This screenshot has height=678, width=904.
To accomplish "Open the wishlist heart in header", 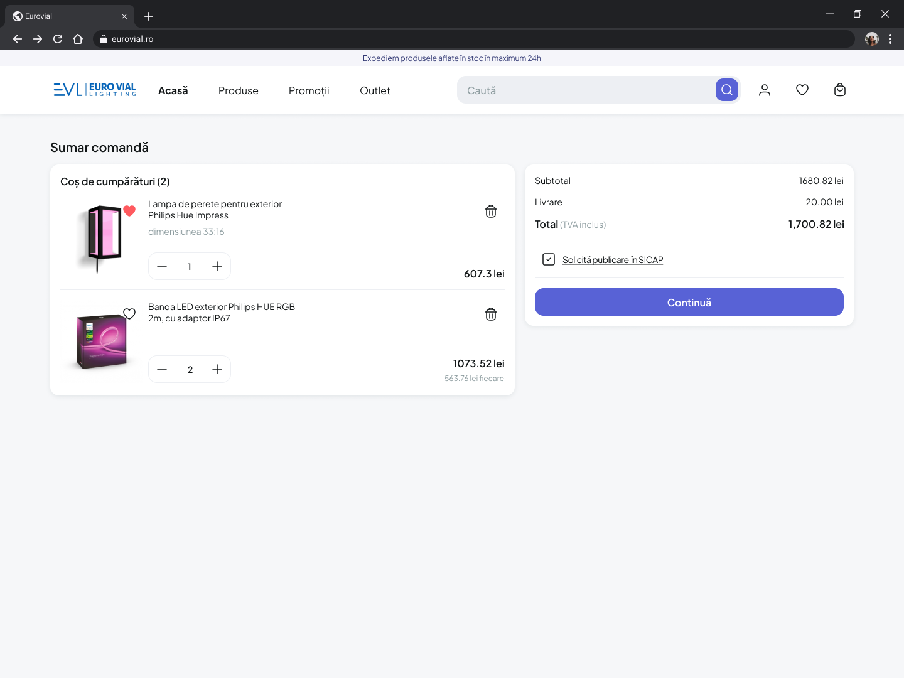I will (802, 90).
